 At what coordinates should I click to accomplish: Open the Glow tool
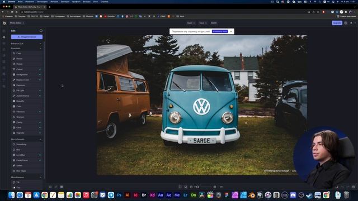27,128
